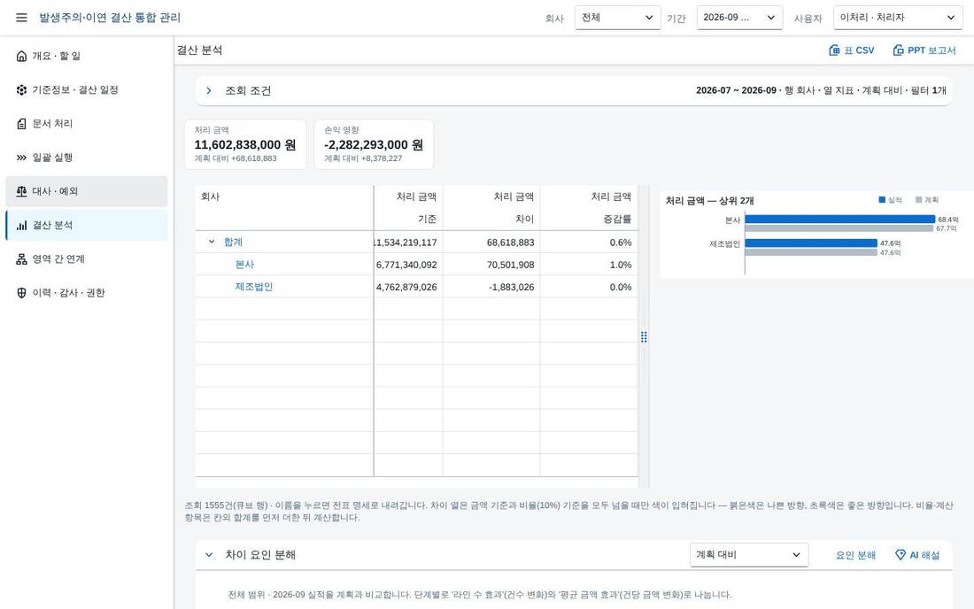Toggle the 계획 legend swatch
This screenshot has height=609, width=974.
919,200
